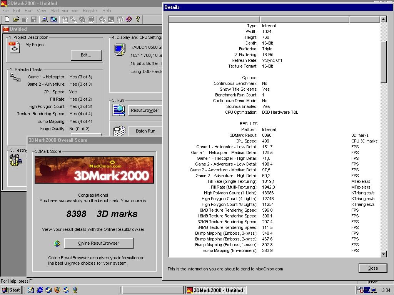The image size is (394, 295).
Task: Click the first column header in Details list
Action: pyautogui.click(x=214, y=19)
